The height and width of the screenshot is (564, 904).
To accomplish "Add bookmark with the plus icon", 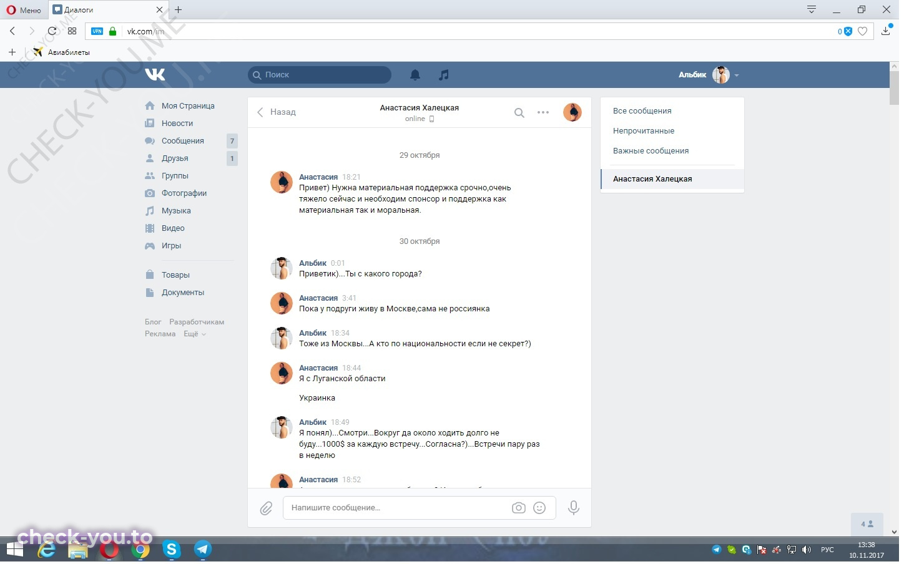I will coord(12,52).
